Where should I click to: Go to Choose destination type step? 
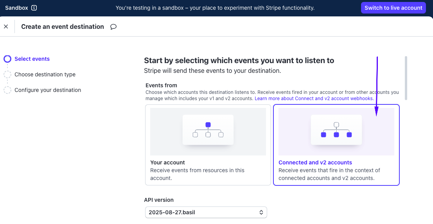click(45, 74)
